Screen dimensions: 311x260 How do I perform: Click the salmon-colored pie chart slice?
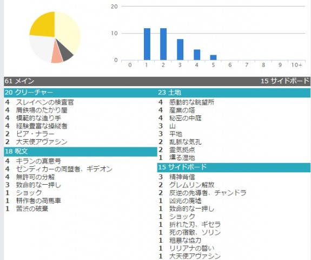pos(56,57)
